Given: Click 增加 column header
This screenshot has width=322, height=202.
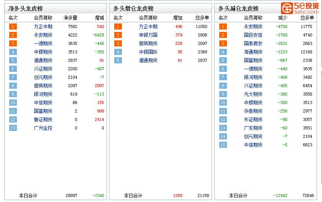Looking at the screenshot, I should (x=177, y=18).
